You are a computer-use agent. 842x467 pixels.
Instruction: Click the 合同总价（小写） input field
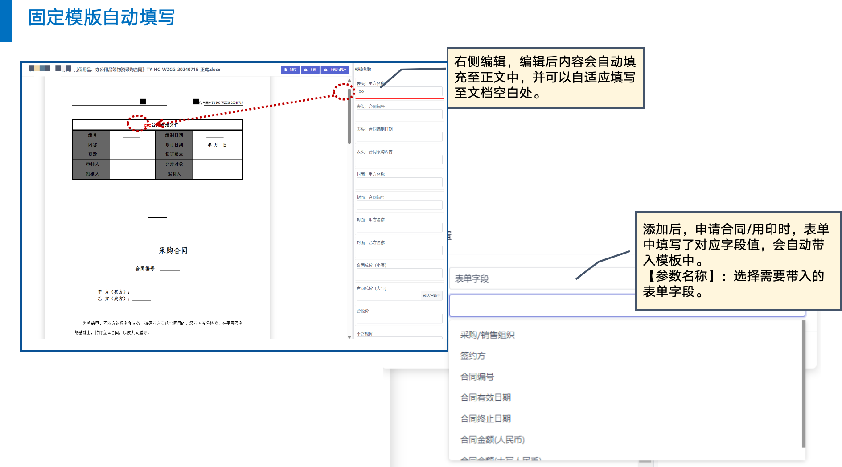coord(399,273)
